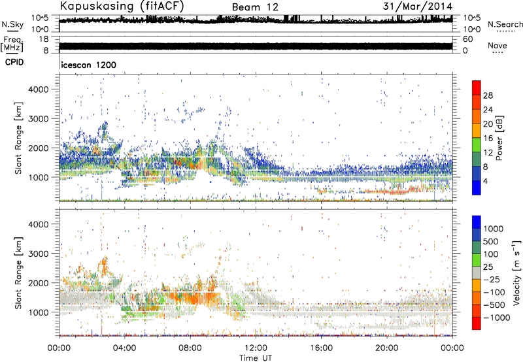
Task: Click the '3000' tick of the velocity plot
Action: pos(39,254)
